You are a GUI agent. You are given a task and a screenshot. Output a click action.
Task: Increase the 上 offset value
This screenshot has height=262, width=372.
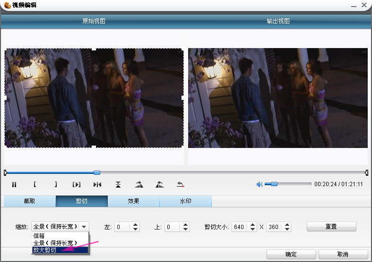pos(185,225)
